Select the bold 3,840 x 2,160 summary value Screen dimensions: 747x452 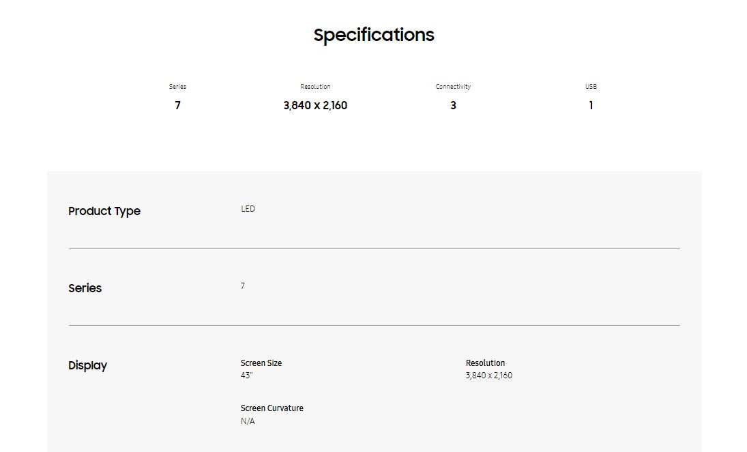point(315,105)
